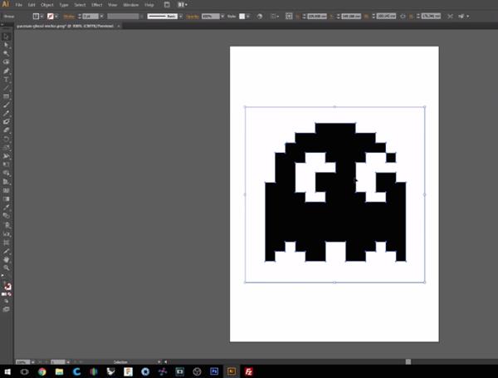Open the Brush Definition dropdown showing Basic
The height and width of the screenshot is (378, 498).
pos(180,17)
